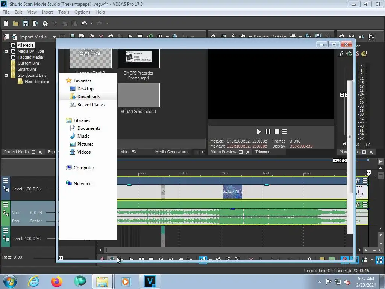The image size is (385, 289).
Task: Select Computer in the navigation pane
Action: pyautogui.click(x=84, y=167)
